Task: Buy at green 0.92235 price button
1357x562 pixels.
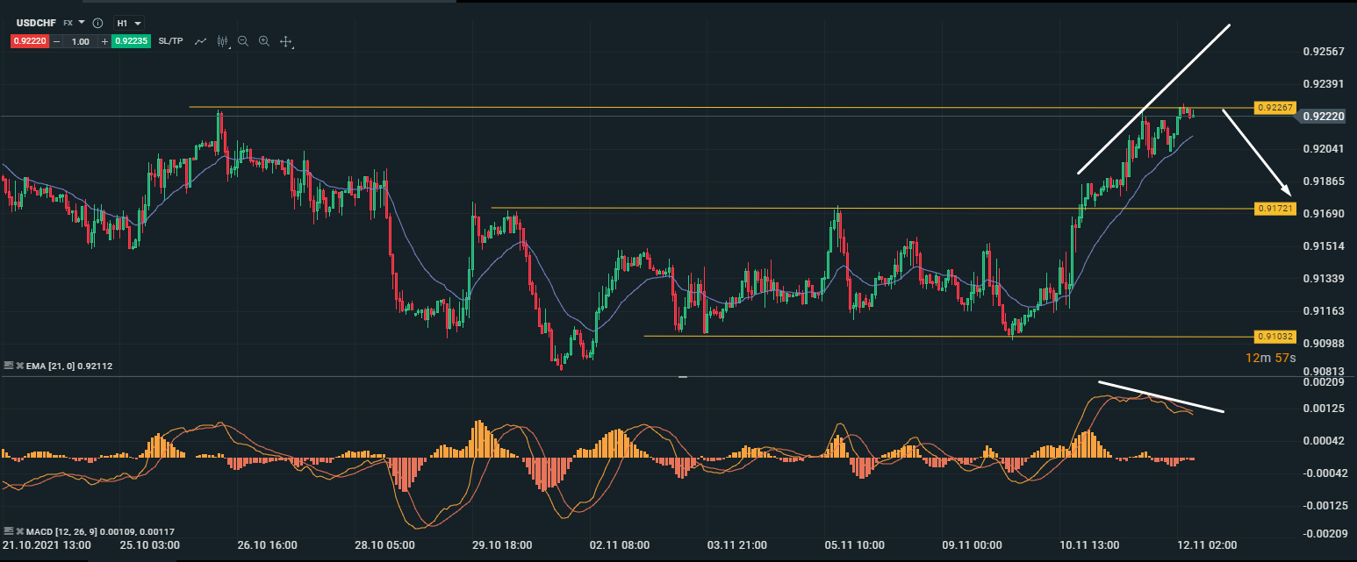Action: (x=132, y=41)
